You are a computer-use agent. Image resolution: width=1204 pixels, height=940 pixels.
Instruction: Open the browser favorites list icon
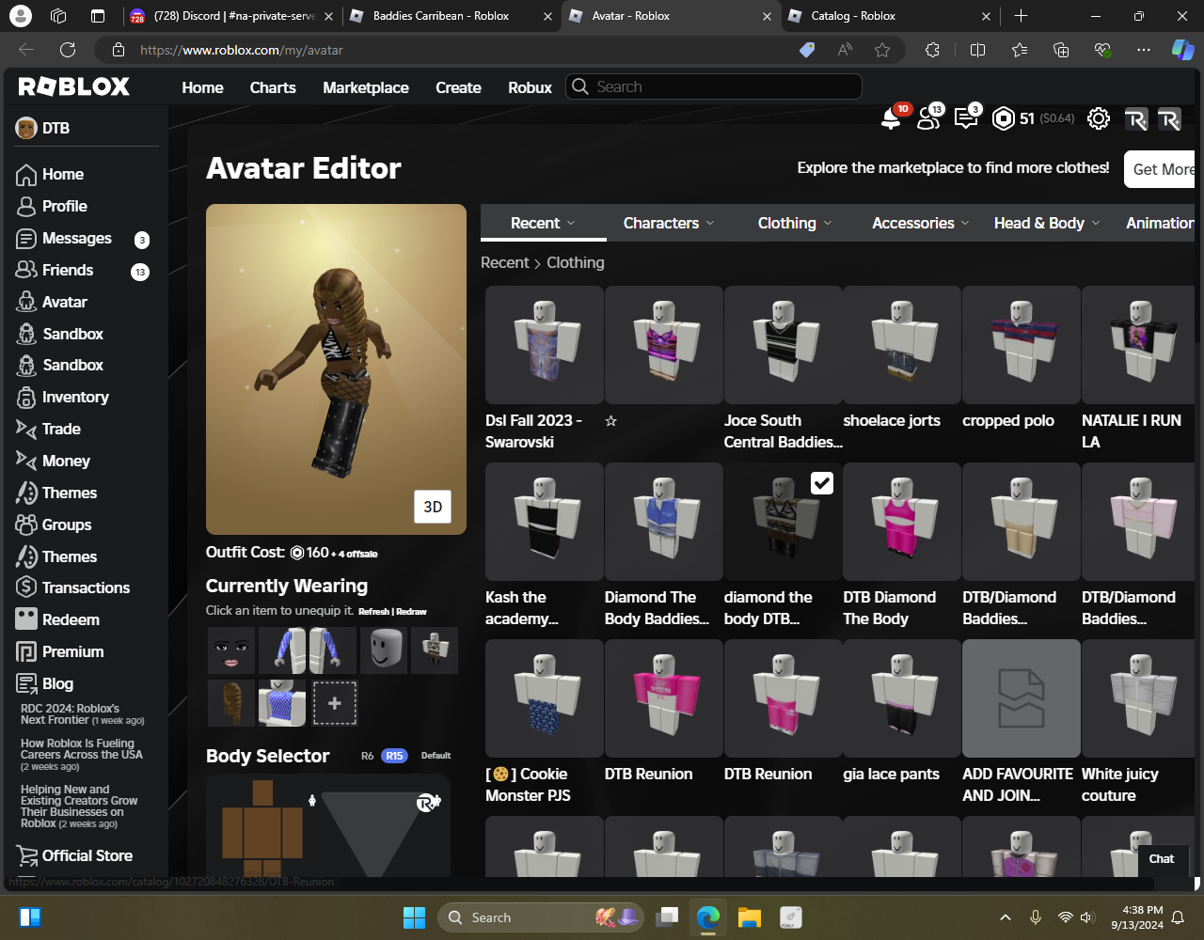pos(1021,51)
